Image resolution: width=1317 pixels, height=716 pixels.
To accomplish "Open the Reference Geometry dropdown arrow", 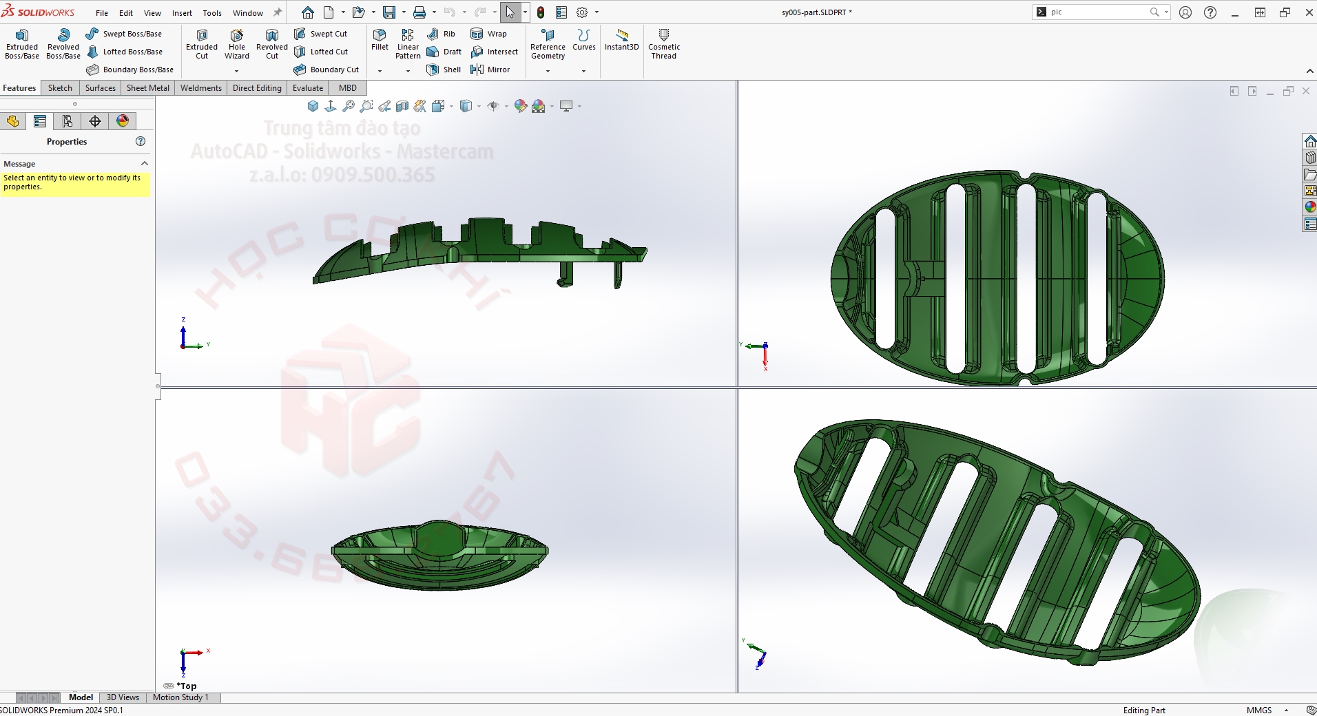I will [x=548, y=71].
